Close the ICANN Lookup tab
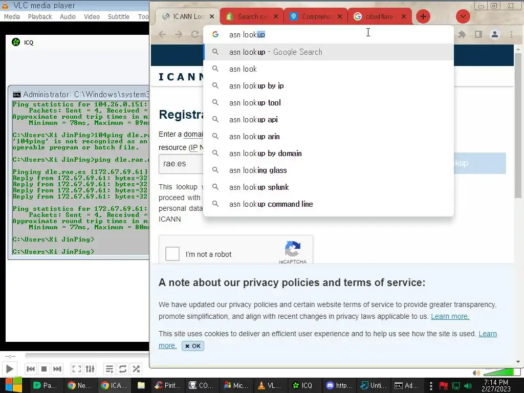 tap(212, 16)
